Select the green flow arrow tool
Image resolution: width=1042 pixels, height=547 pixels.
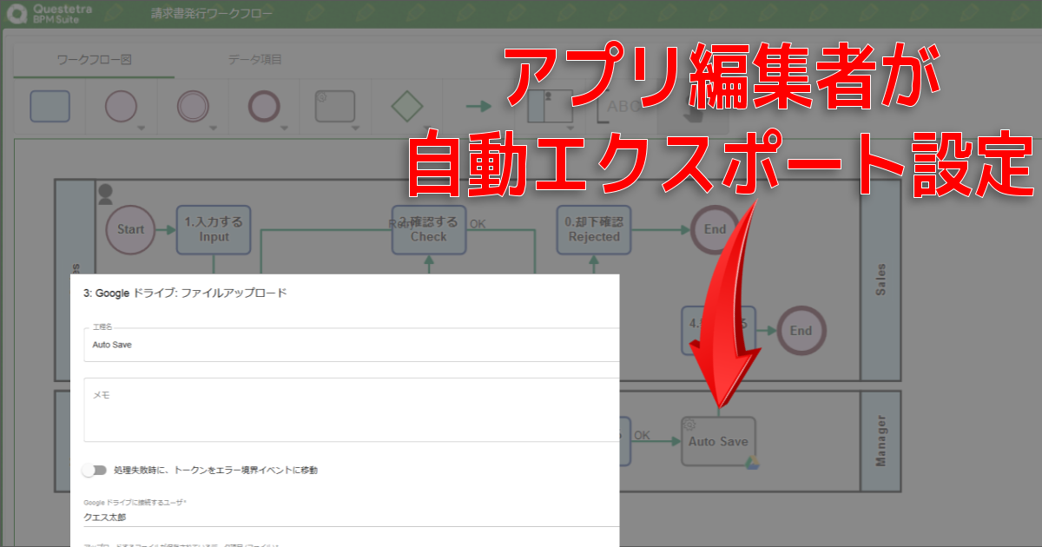coord(478,106)
